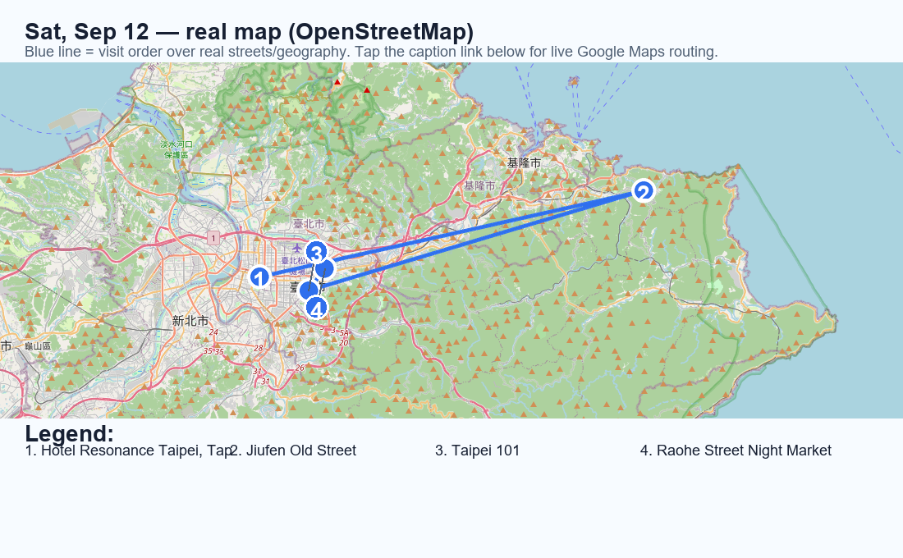This screenshot has width=903, height=558.
Task: Select map marker number 4
Action: [x=316, y=309]
